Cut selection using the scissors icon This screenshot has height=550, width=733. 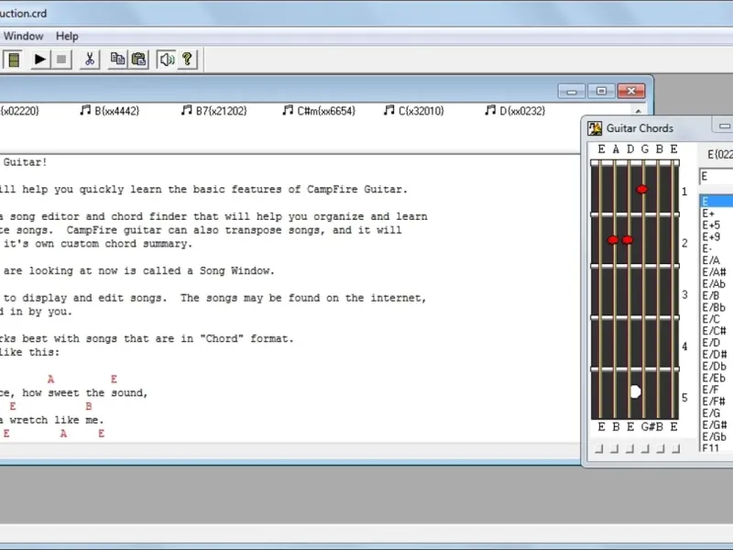click(89, 60)
